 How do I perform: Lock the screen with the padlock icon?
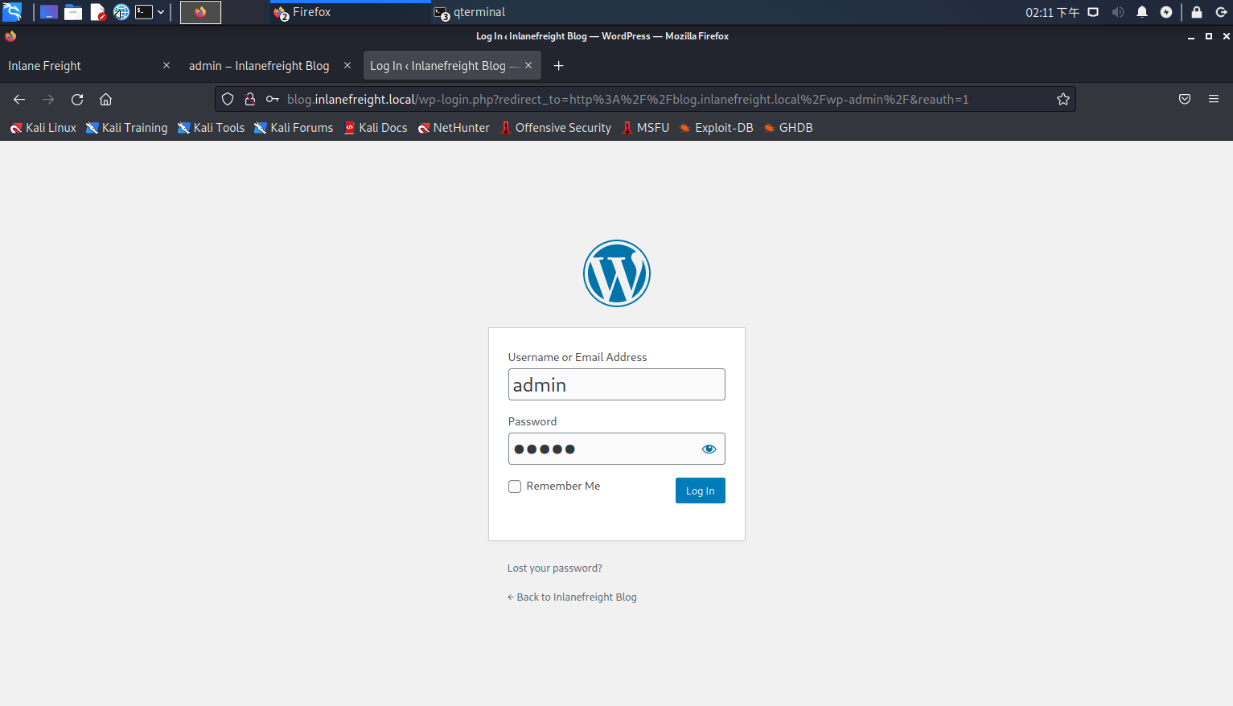(1197, 12)
